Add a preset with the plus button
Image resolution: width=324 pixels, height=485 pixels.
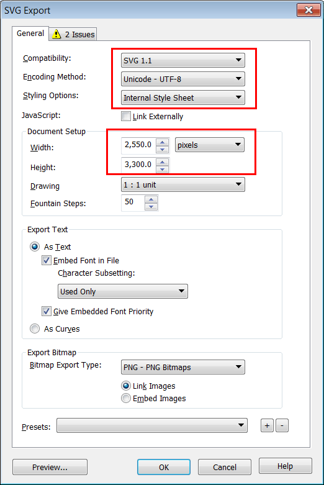(267, 425)
